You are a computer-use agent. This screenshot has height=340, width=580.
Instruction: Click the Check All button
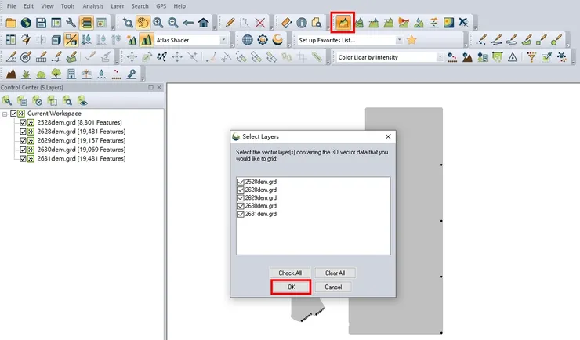(x=290, y=273)
